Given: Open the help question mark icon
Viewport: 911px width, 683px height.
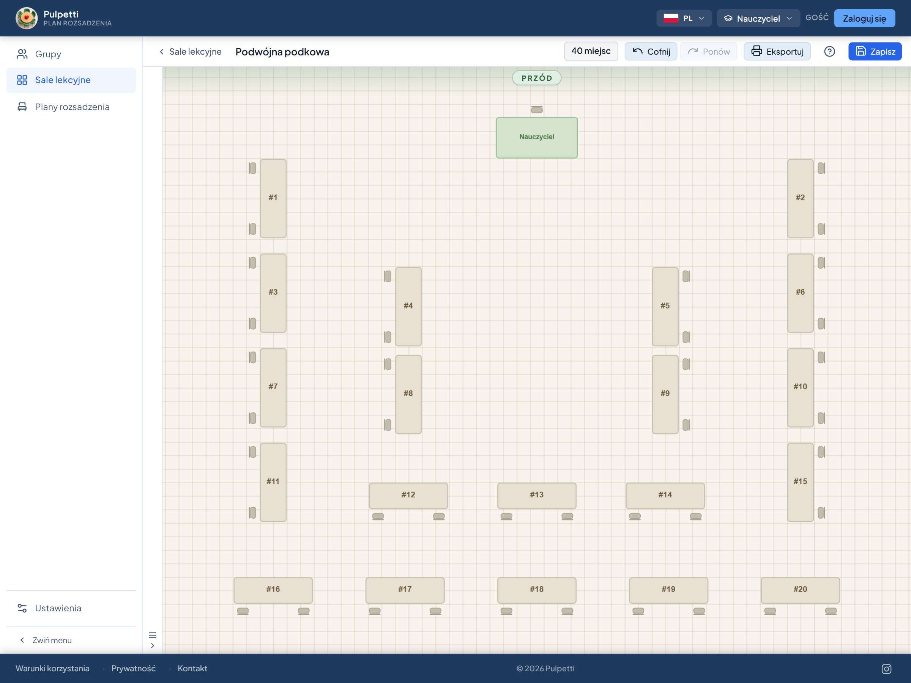Looking at the screenshot, I should click(x=829, y=52).
